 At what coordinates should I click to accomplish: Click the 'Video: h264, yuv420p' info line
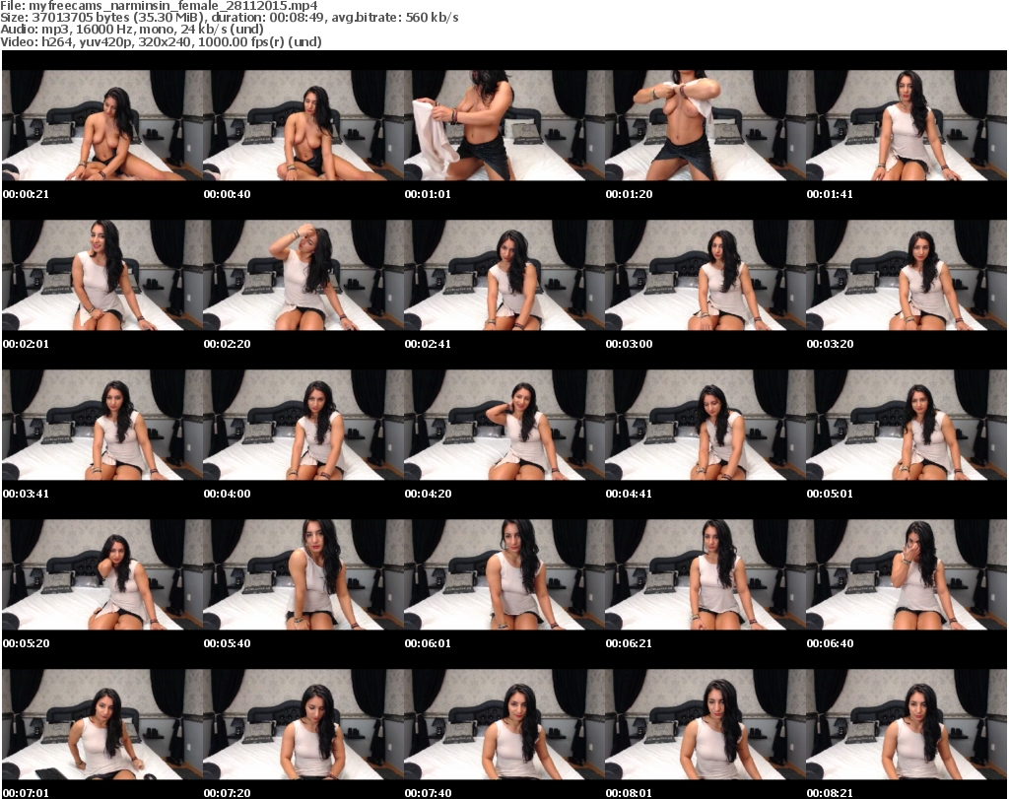(x=161, y=41)
